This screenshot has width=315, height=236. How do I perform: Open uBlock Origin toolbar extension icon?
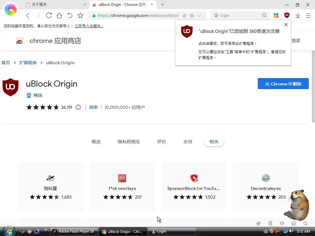tap(287, 15)
